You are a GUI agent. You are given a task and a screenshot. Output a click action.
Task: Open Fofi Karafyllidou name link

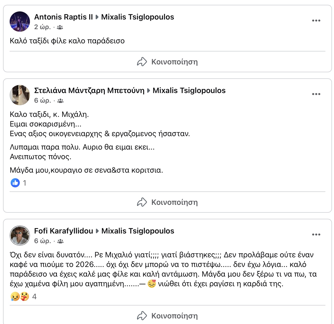click(x=63, y=231)
